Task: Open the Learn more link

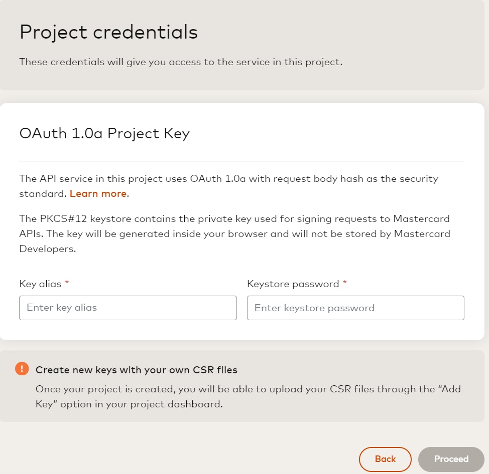Action: (98, 193)
